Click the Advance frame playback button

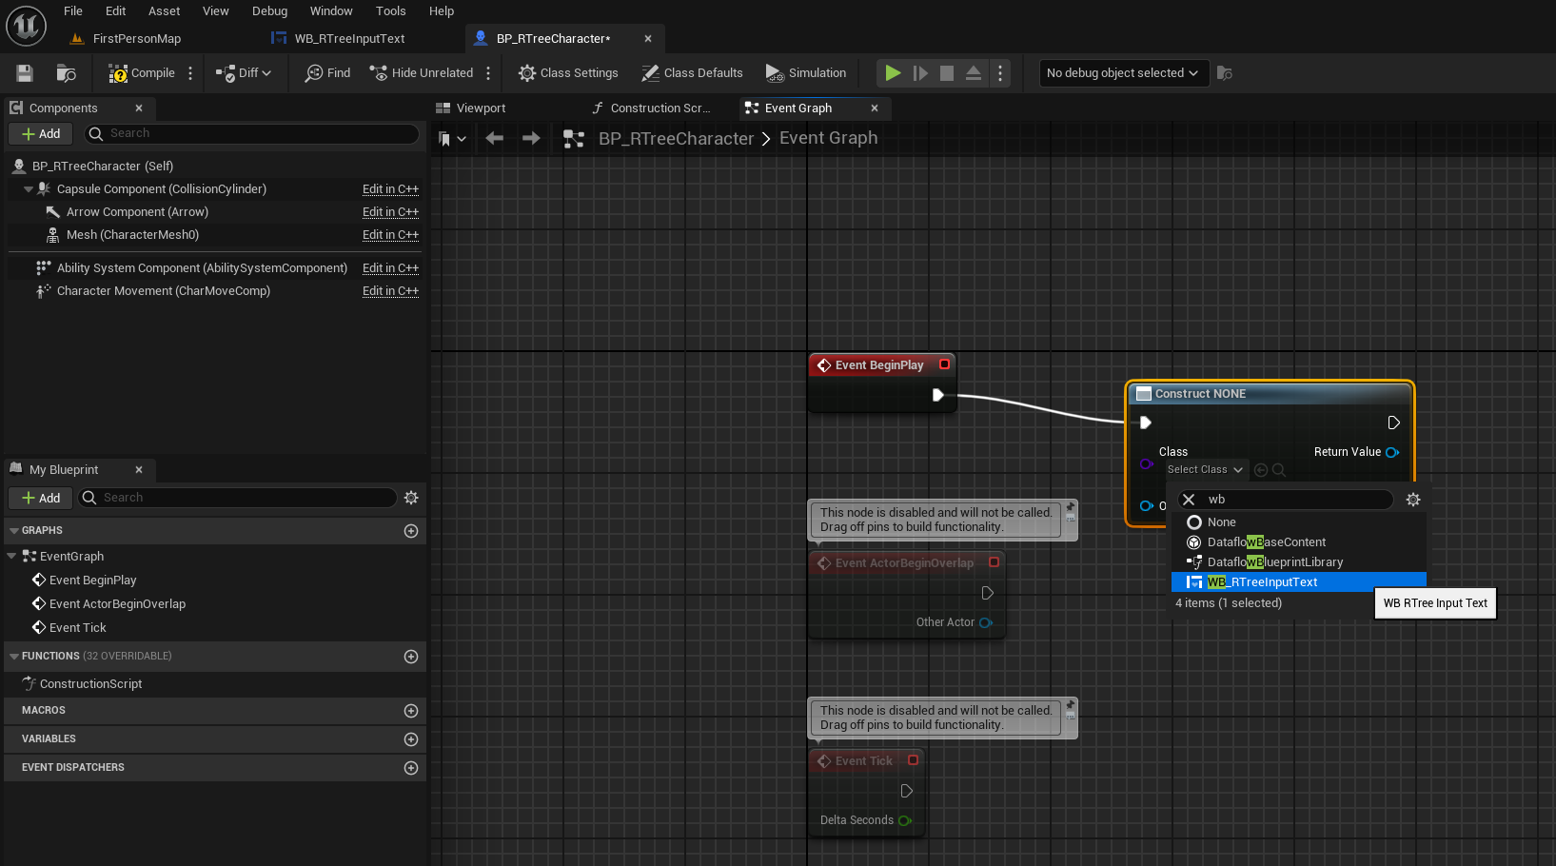920,73
